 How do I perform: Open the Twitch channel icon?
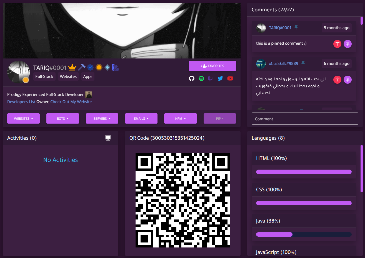tap(211, 78)
